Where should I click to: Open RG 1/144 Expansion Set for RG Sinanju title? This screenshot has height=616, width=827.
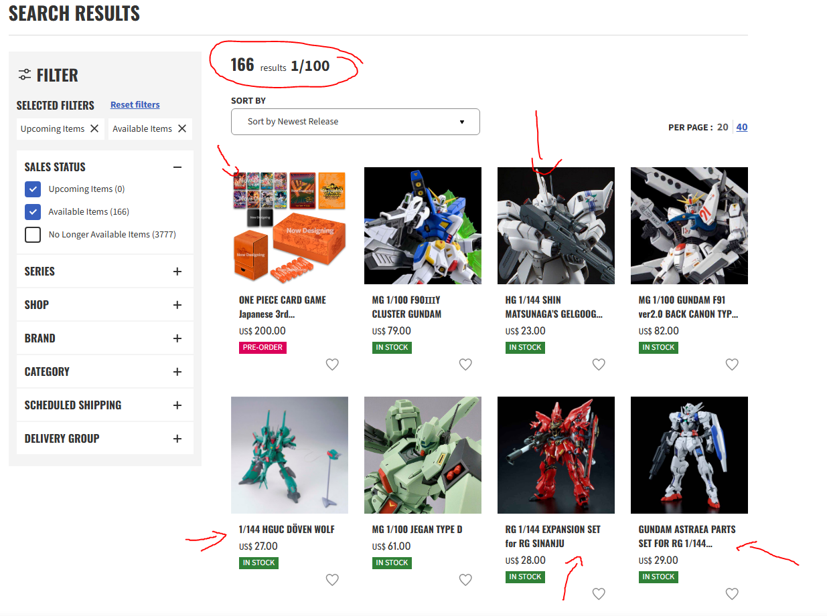point(553,536)
